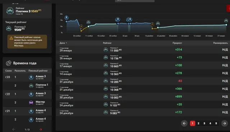Image resolution: width=230 pixels, height=132 pixels.
Task: Click rank icon in 14 января row
Action: pos(106,73)
